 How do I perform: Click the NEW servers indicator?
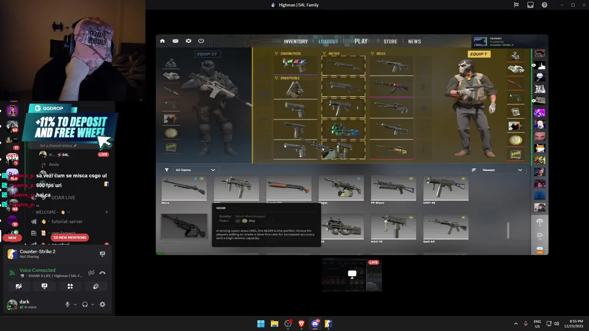pos(12,238)
